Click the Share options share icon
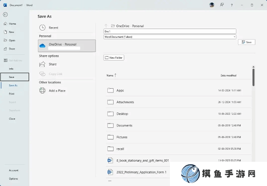The width and height of the screenshot is (267, 186). click(42, 64)
